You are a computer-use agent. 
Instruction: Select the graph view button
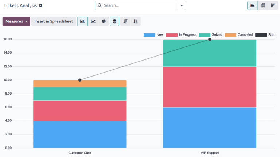(x=252, y=5)
